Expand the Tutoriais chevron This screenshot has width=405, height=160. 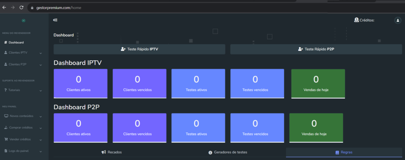(x=41, y=91)
